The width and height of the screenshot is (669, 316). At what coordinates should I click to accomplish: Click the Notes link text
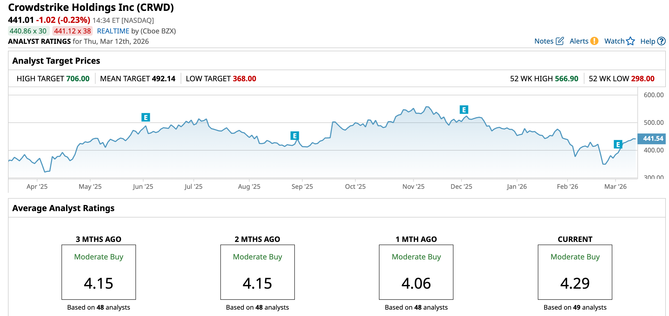tap(544, 41)
